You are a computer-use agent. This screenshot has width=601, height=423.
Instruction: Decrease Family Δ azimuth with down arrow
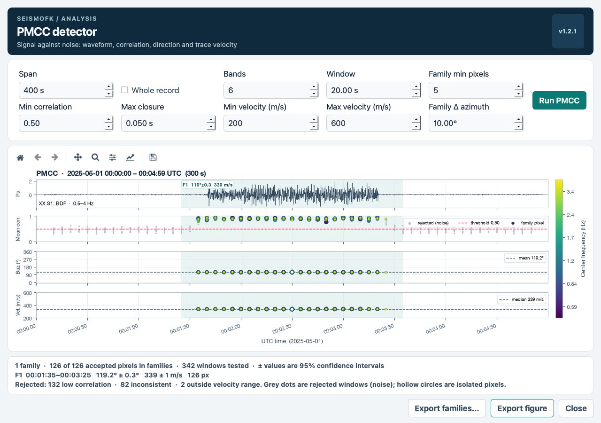pyautogui.click(x=518, y=127)
